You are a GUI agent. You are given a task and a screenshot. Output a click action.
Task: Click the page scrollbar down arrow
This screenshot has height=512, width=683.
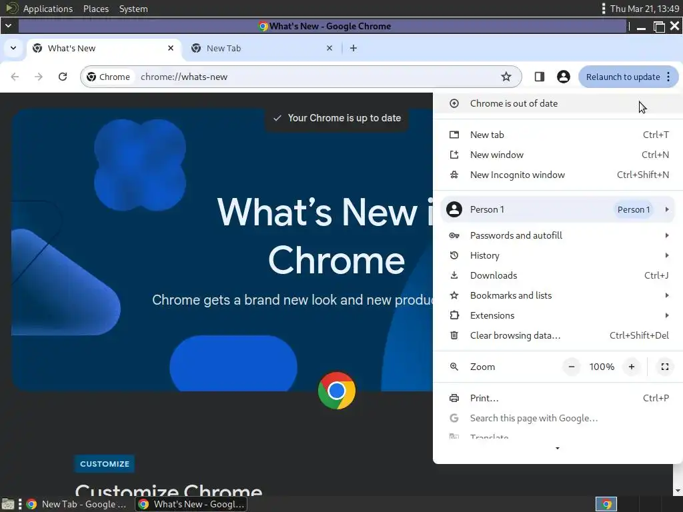tap(678, 491)
